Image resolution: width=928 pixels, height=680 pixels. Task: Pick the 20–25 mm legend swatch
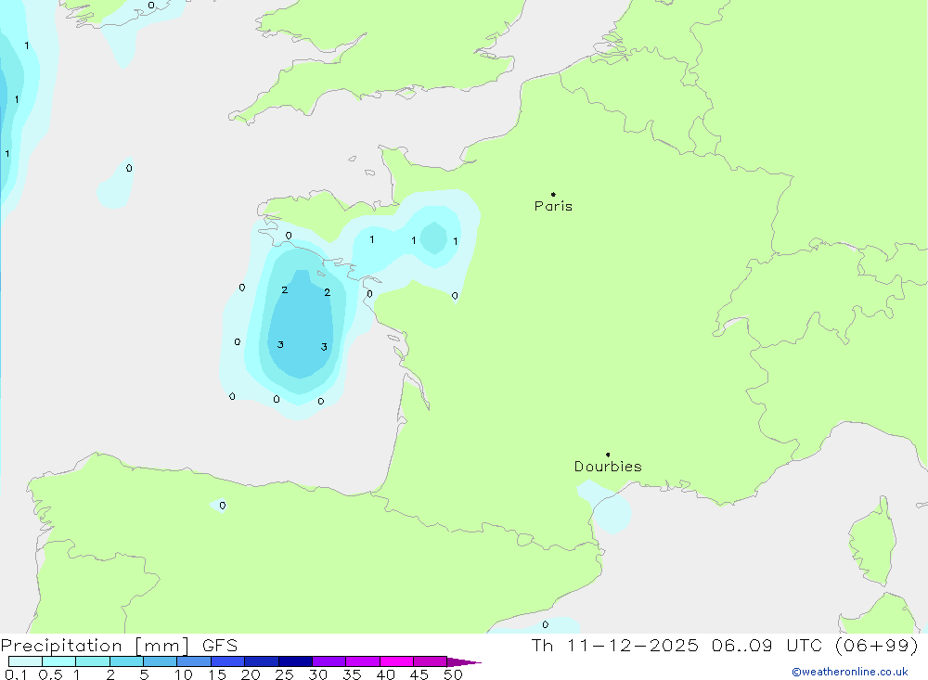(x=262, y=661)
